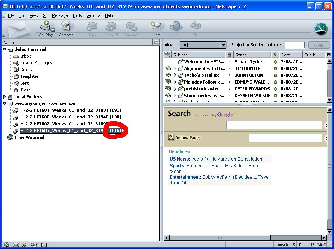Click the Netscape N throbber logo
The height and width of the screenshot is (249, 334).
pos(321,29)
